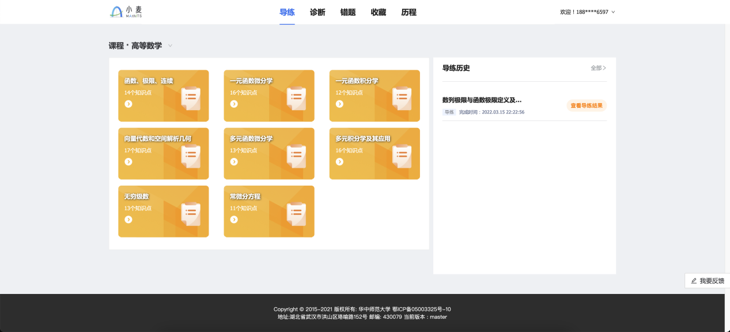Switch to the 诊断 tab
Image resolution: width=730 pixels, height=332 pixels.
coord(317,12)
